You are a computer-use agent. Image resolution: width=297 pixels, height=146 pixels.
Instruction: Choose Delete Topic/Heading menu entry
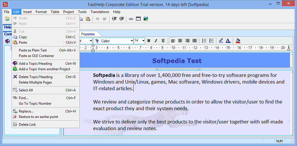(x=46, y=77)
